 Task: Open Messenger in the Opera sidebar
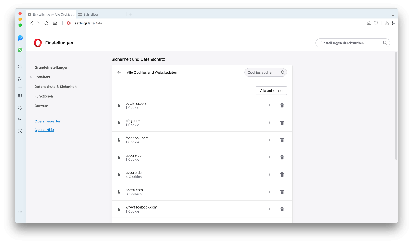point(20,38)
